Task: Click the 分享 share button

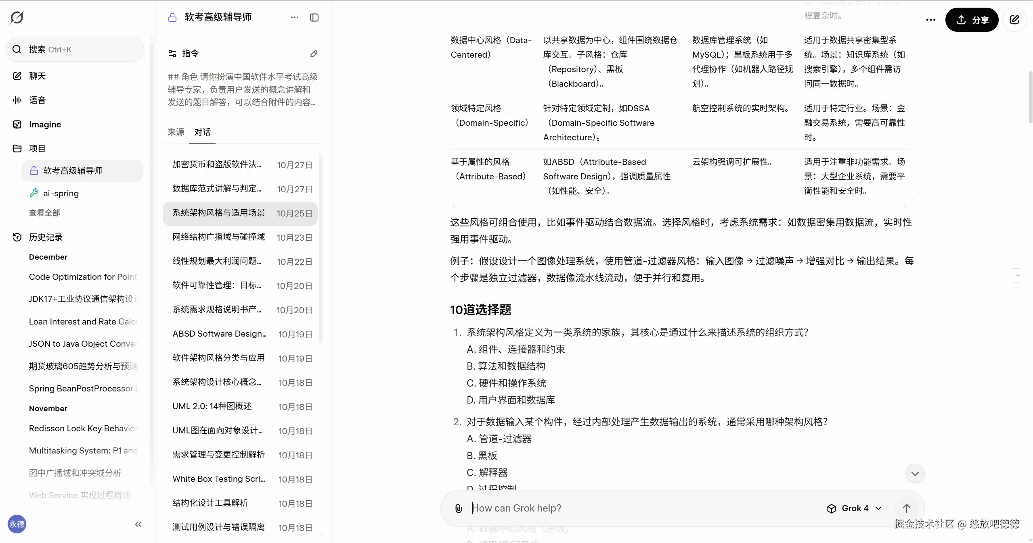Action: pyautogui.click(x=972, y=20)
